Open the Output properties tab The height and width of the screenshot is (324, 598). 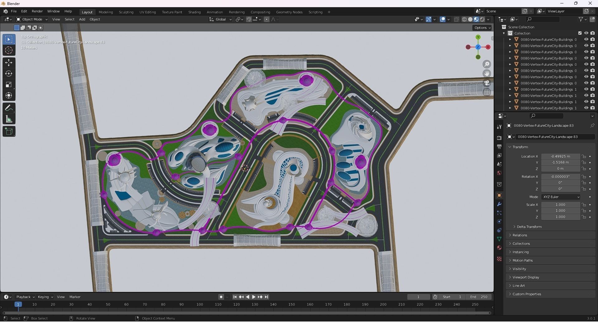499,146
